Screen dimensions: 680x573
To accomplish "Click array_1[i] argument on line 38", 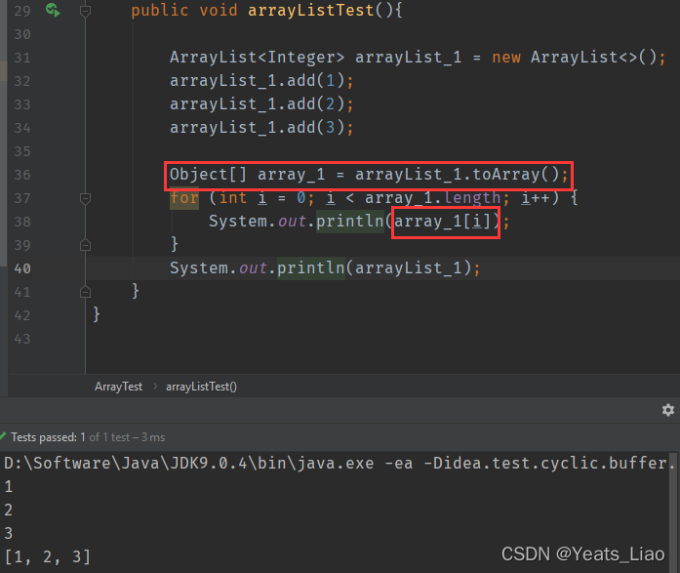I will point(442,222).
